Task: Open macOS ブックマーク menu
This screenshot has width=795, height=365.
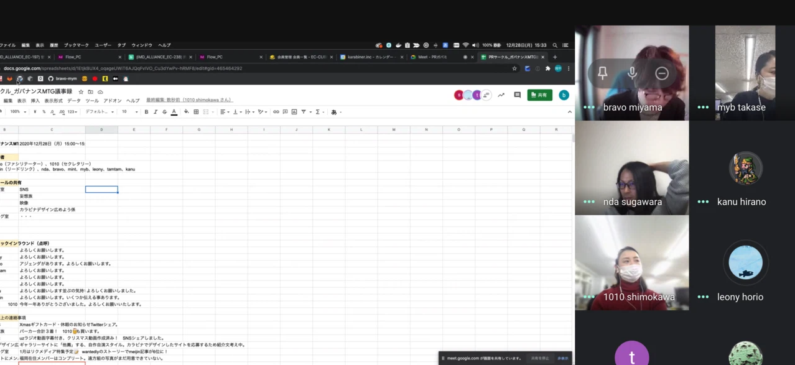Action: 77,45
